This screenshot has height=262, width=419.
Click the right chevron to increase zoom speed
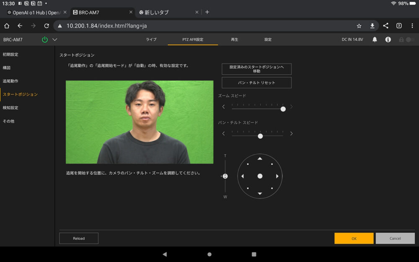(x=291, y=107)
